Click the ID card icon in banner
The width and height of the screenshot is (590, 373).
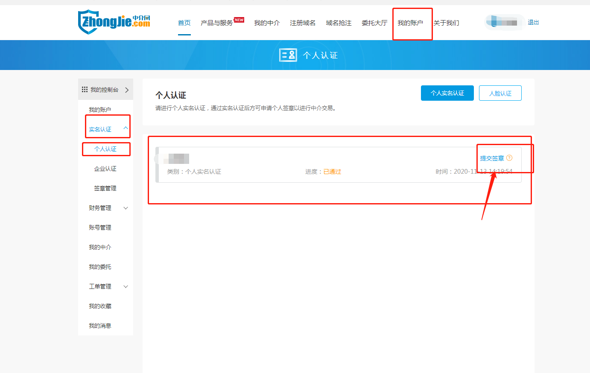click(x=288, y=55)
